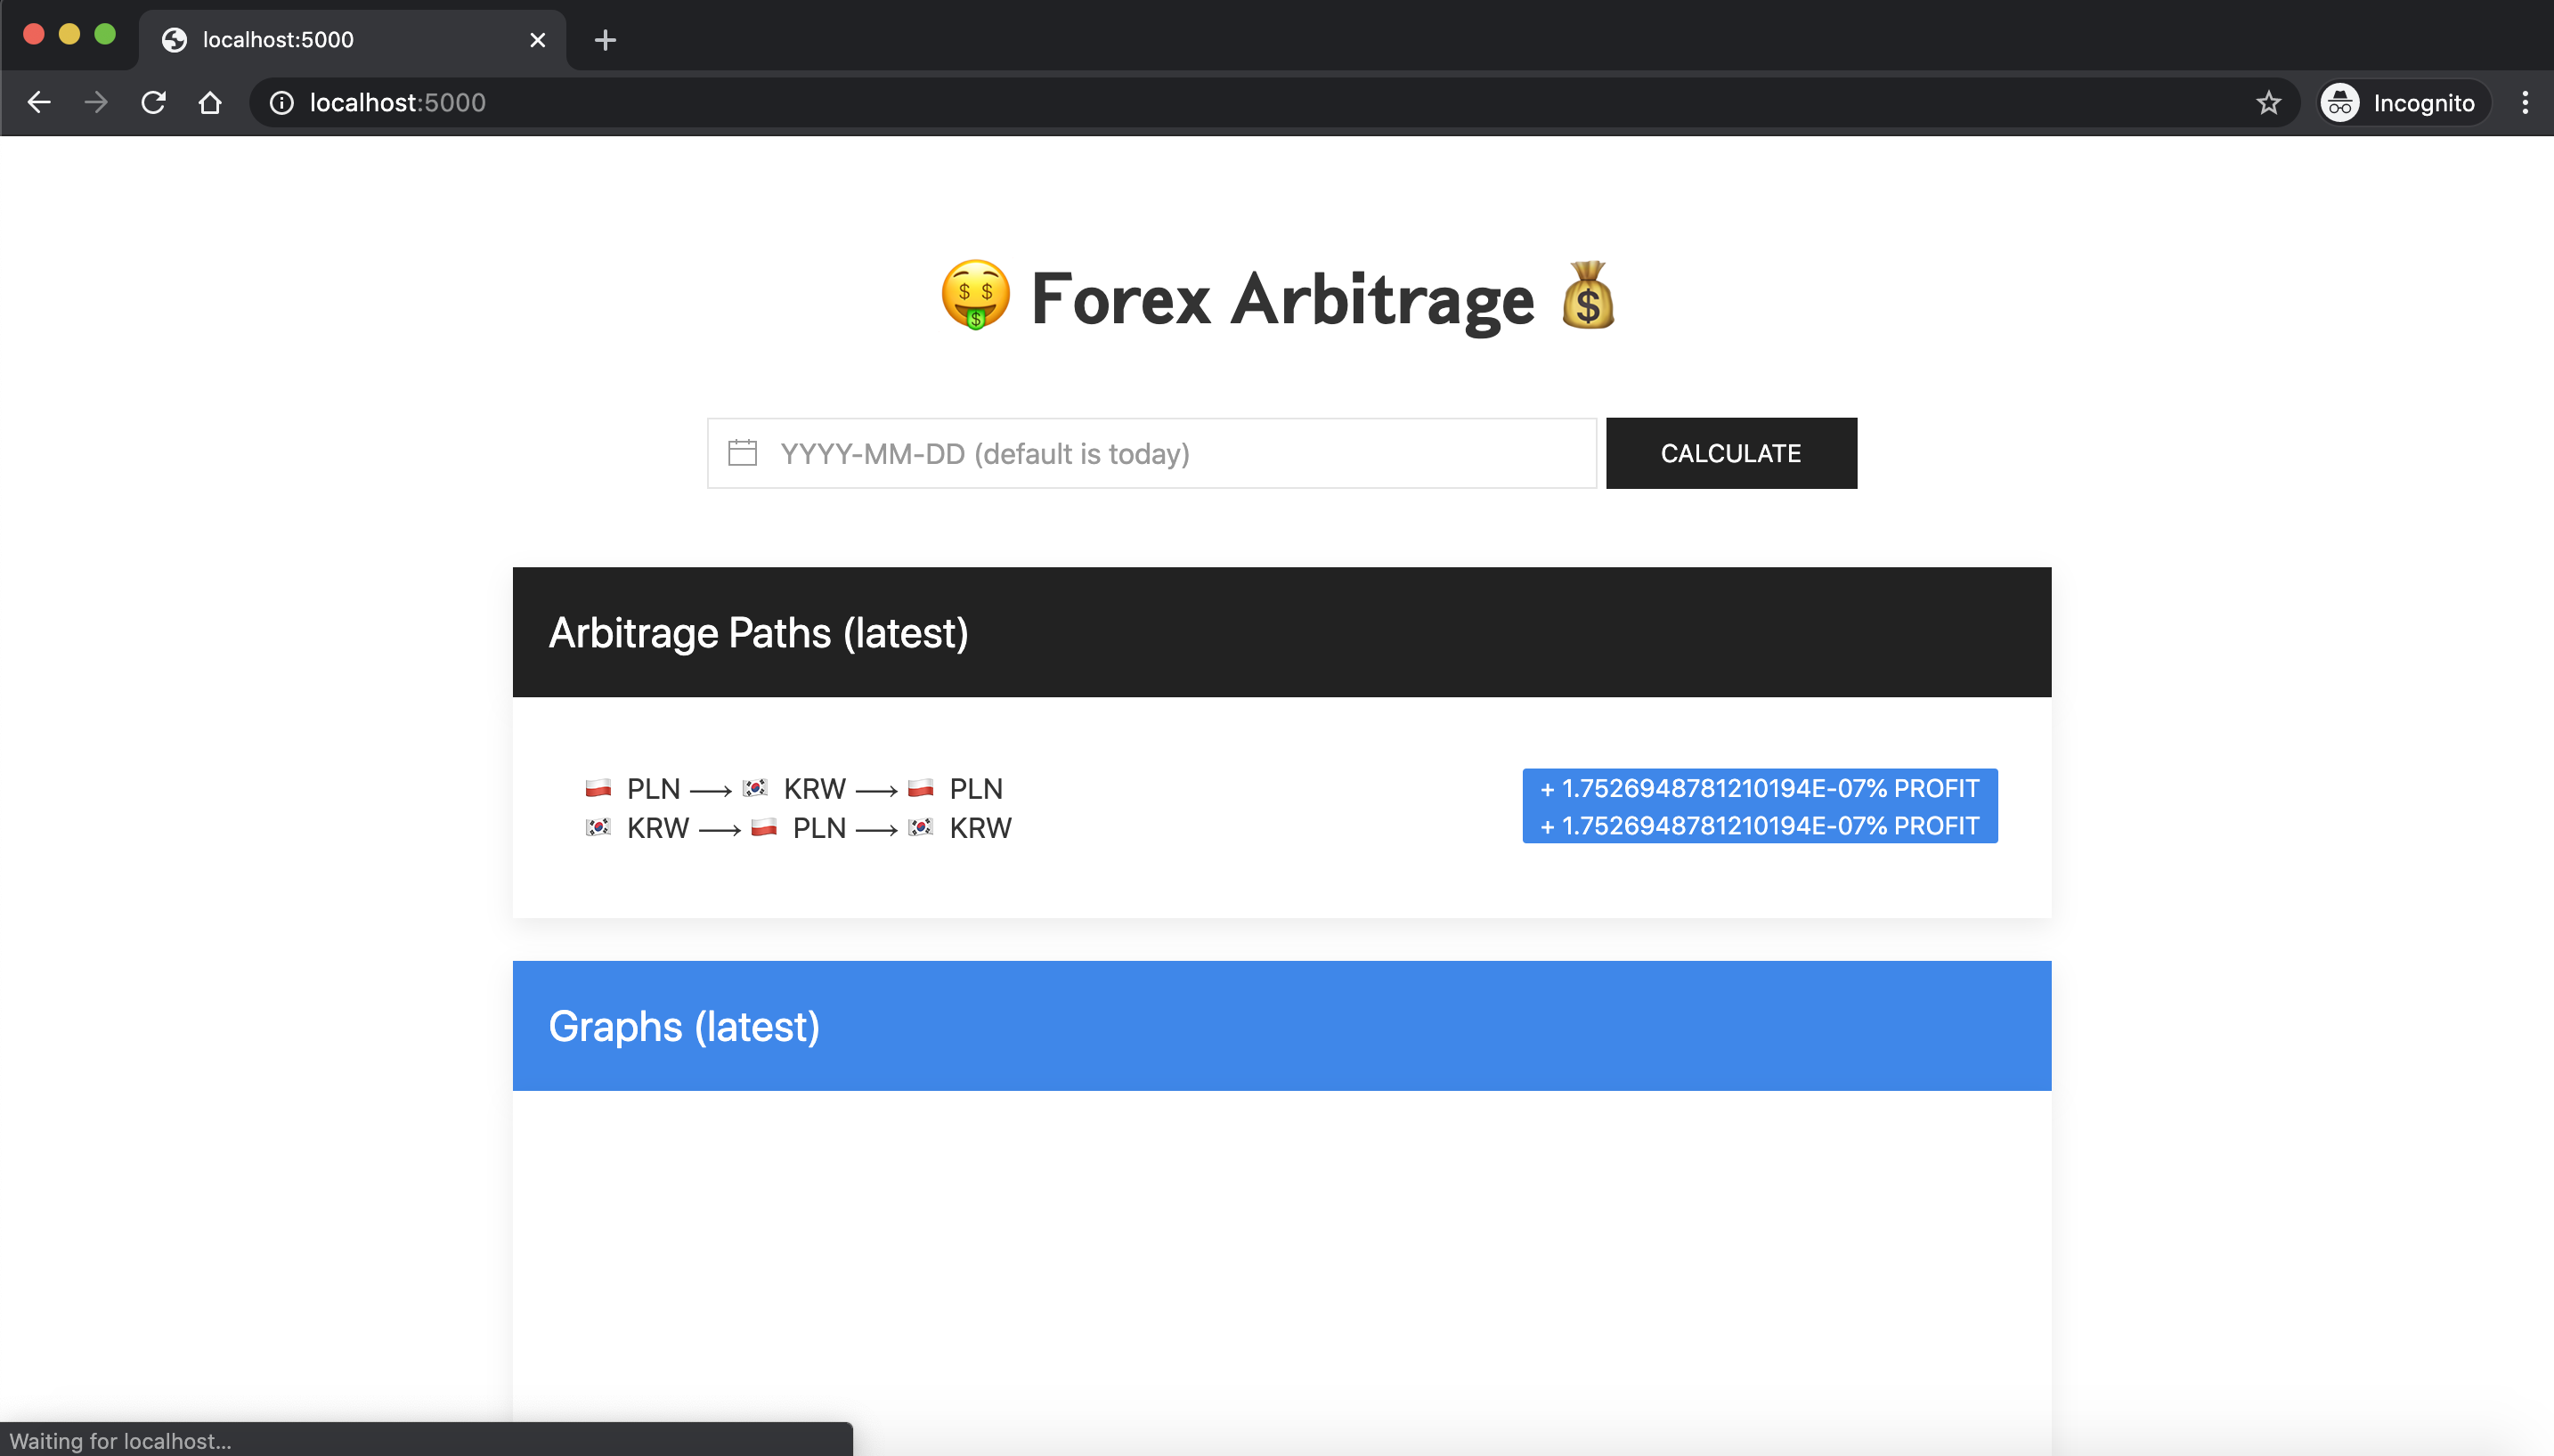Reload the page with refresh icon
Viewport: 2554px width, 1456px height.
point(153,102)
